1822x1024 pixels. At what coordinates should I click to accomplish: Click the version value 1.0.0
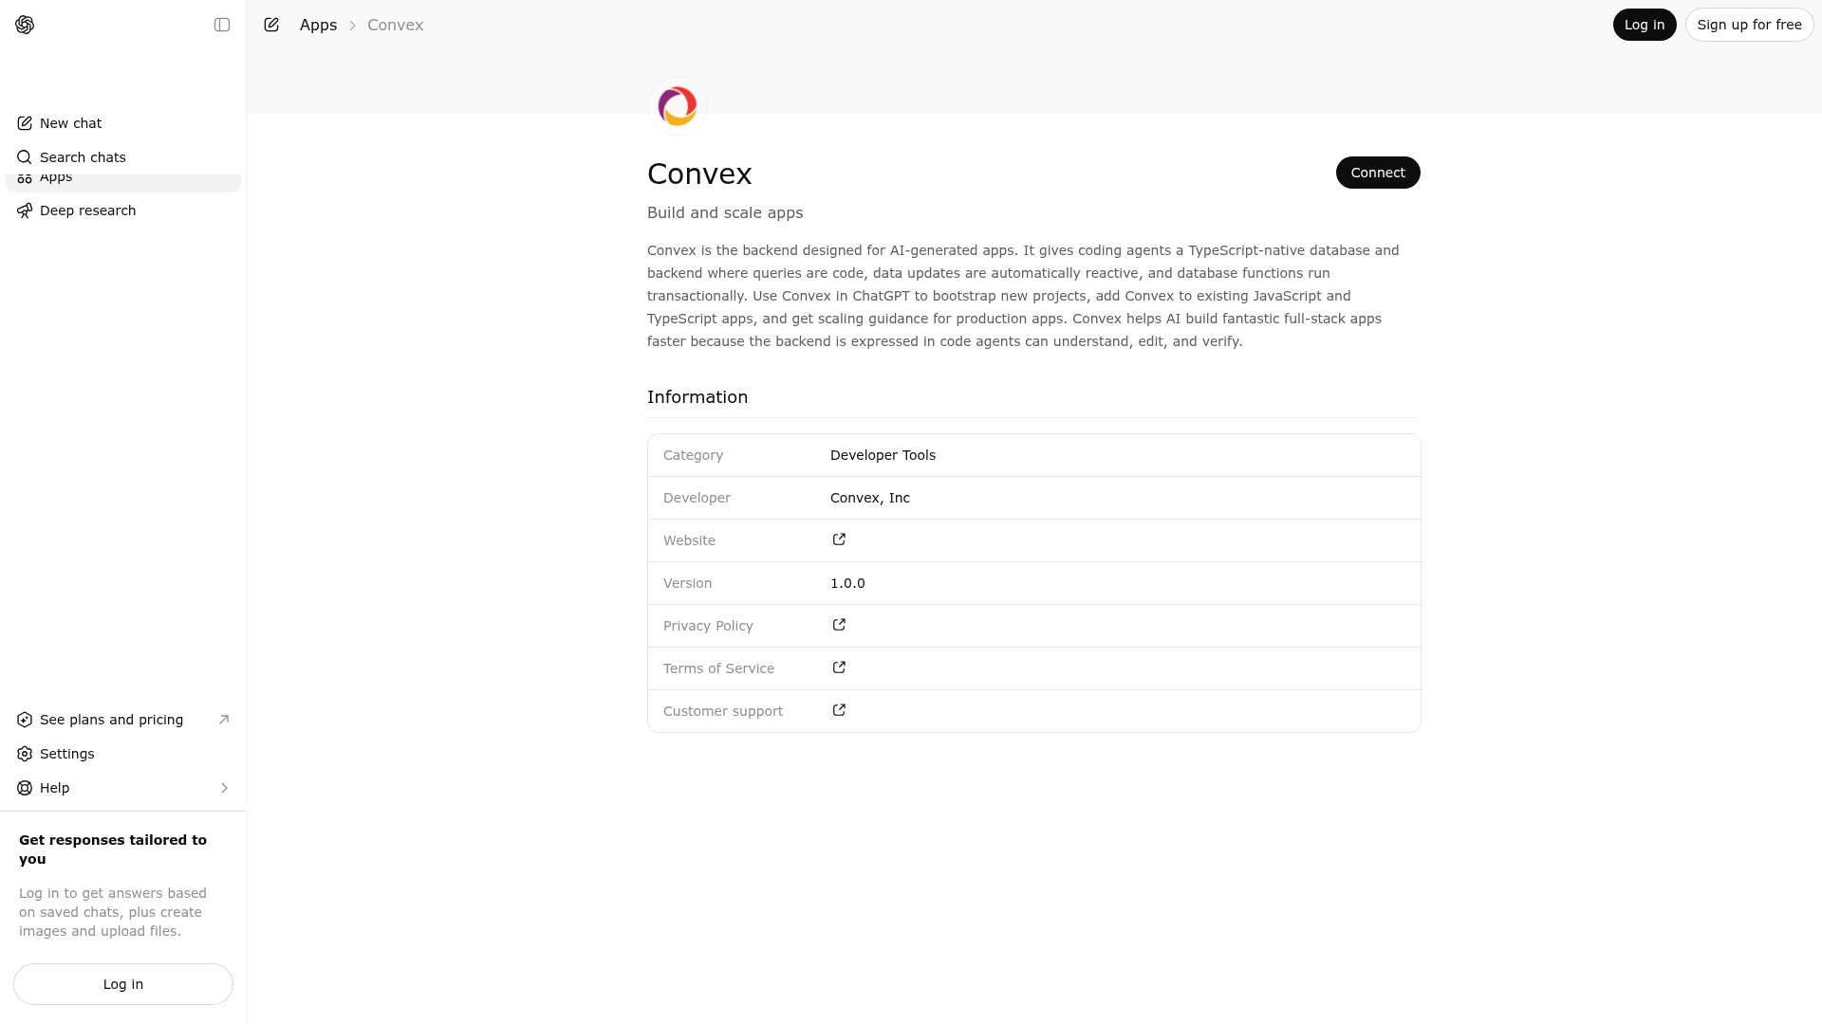click(847, 583)
